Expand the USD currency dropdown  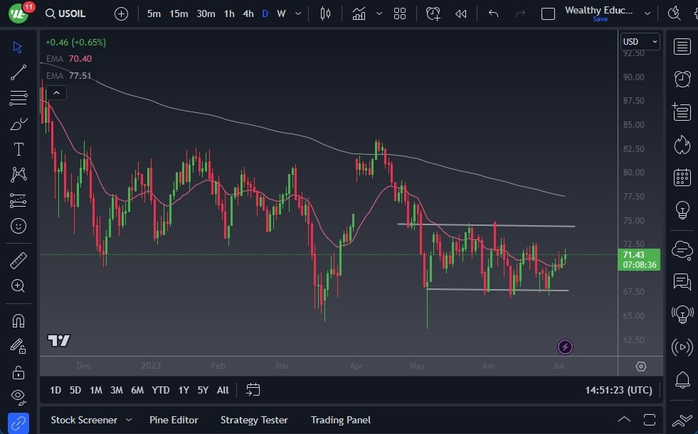click(640, 42)
